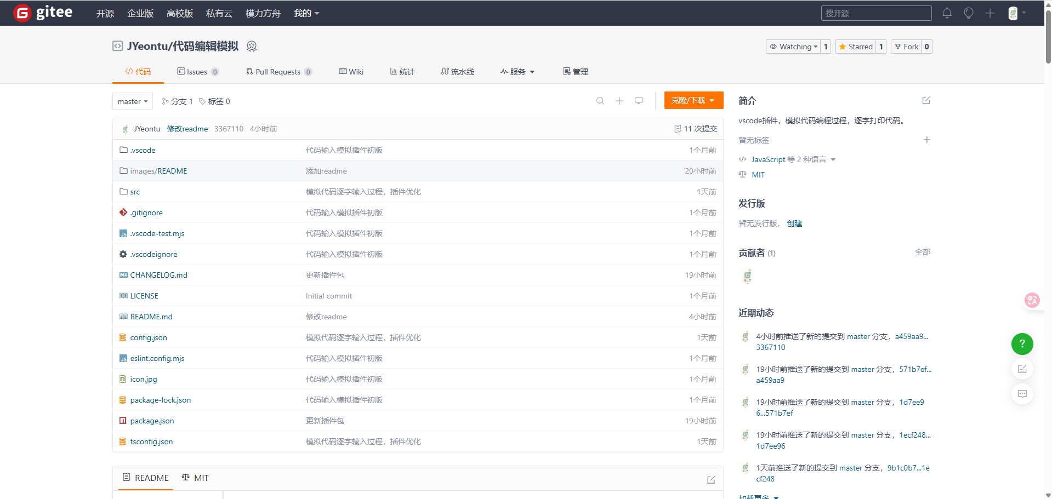The width and height of the screenshot is (1052, 499).
Task: Toggle the Starred button
Action: click(x=856, y=47)
